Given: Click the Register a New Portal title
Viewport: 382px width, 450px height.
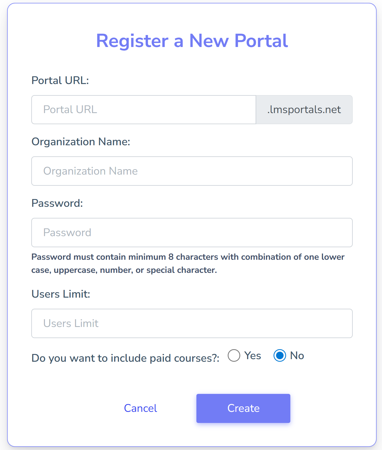Looking at the screenshot, I should [192, 41].
